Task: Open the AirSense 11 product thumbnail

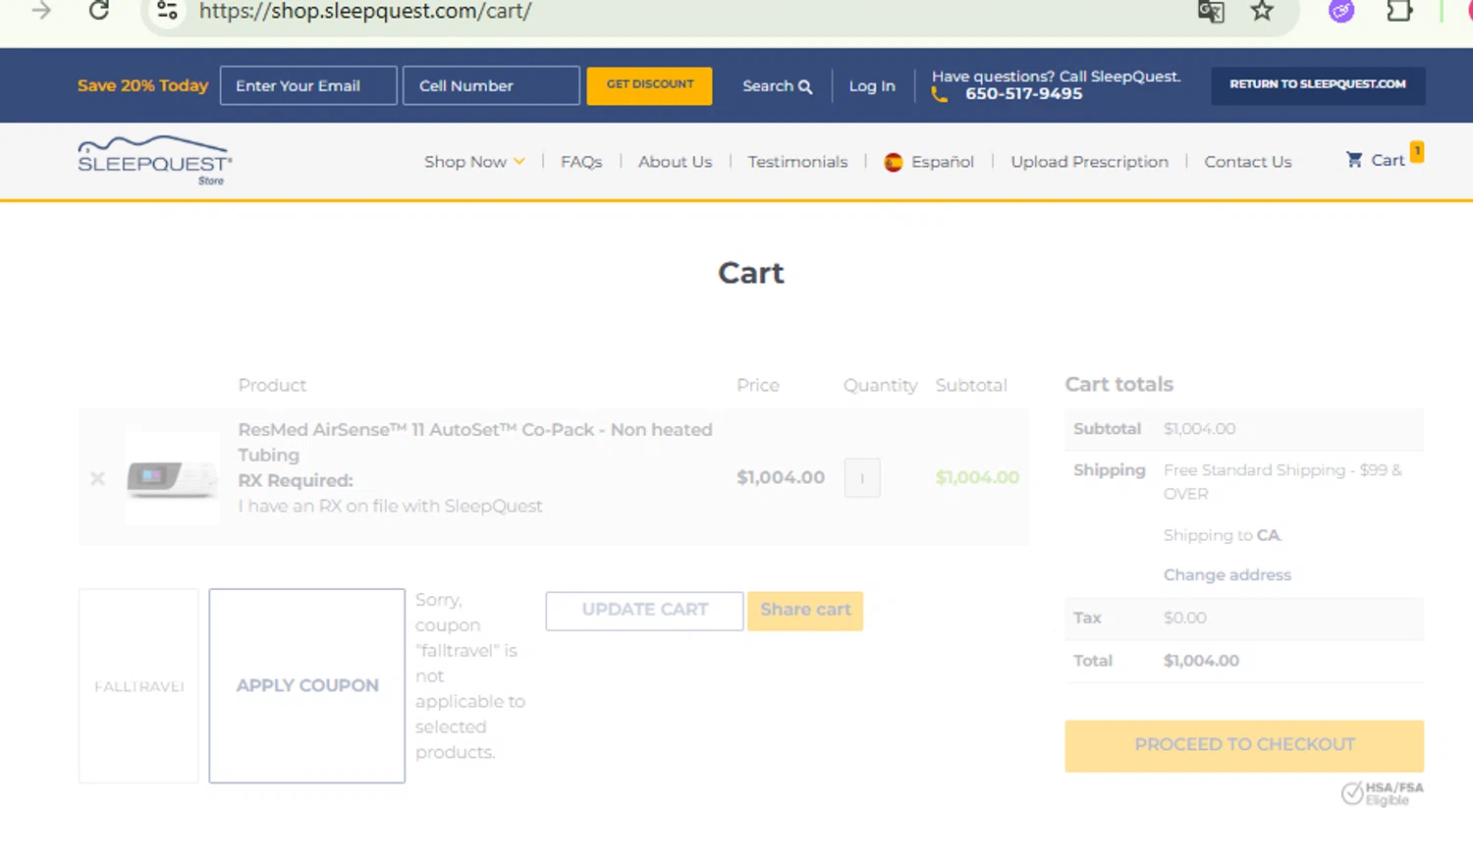Action: tap(173, 478)
